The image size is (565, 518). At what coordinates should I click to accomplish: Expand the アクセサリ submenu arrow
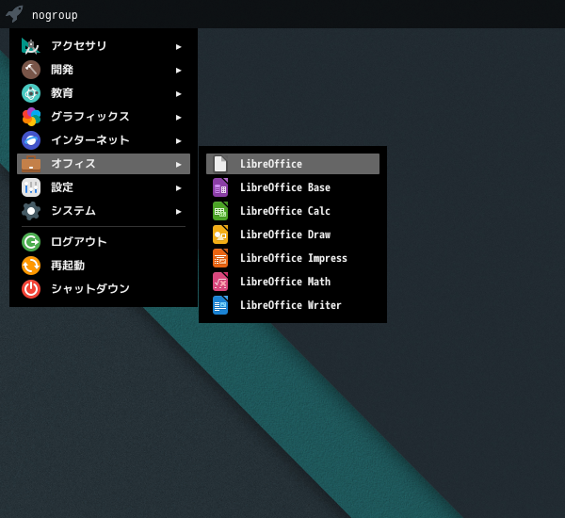(x=178, y=47)
